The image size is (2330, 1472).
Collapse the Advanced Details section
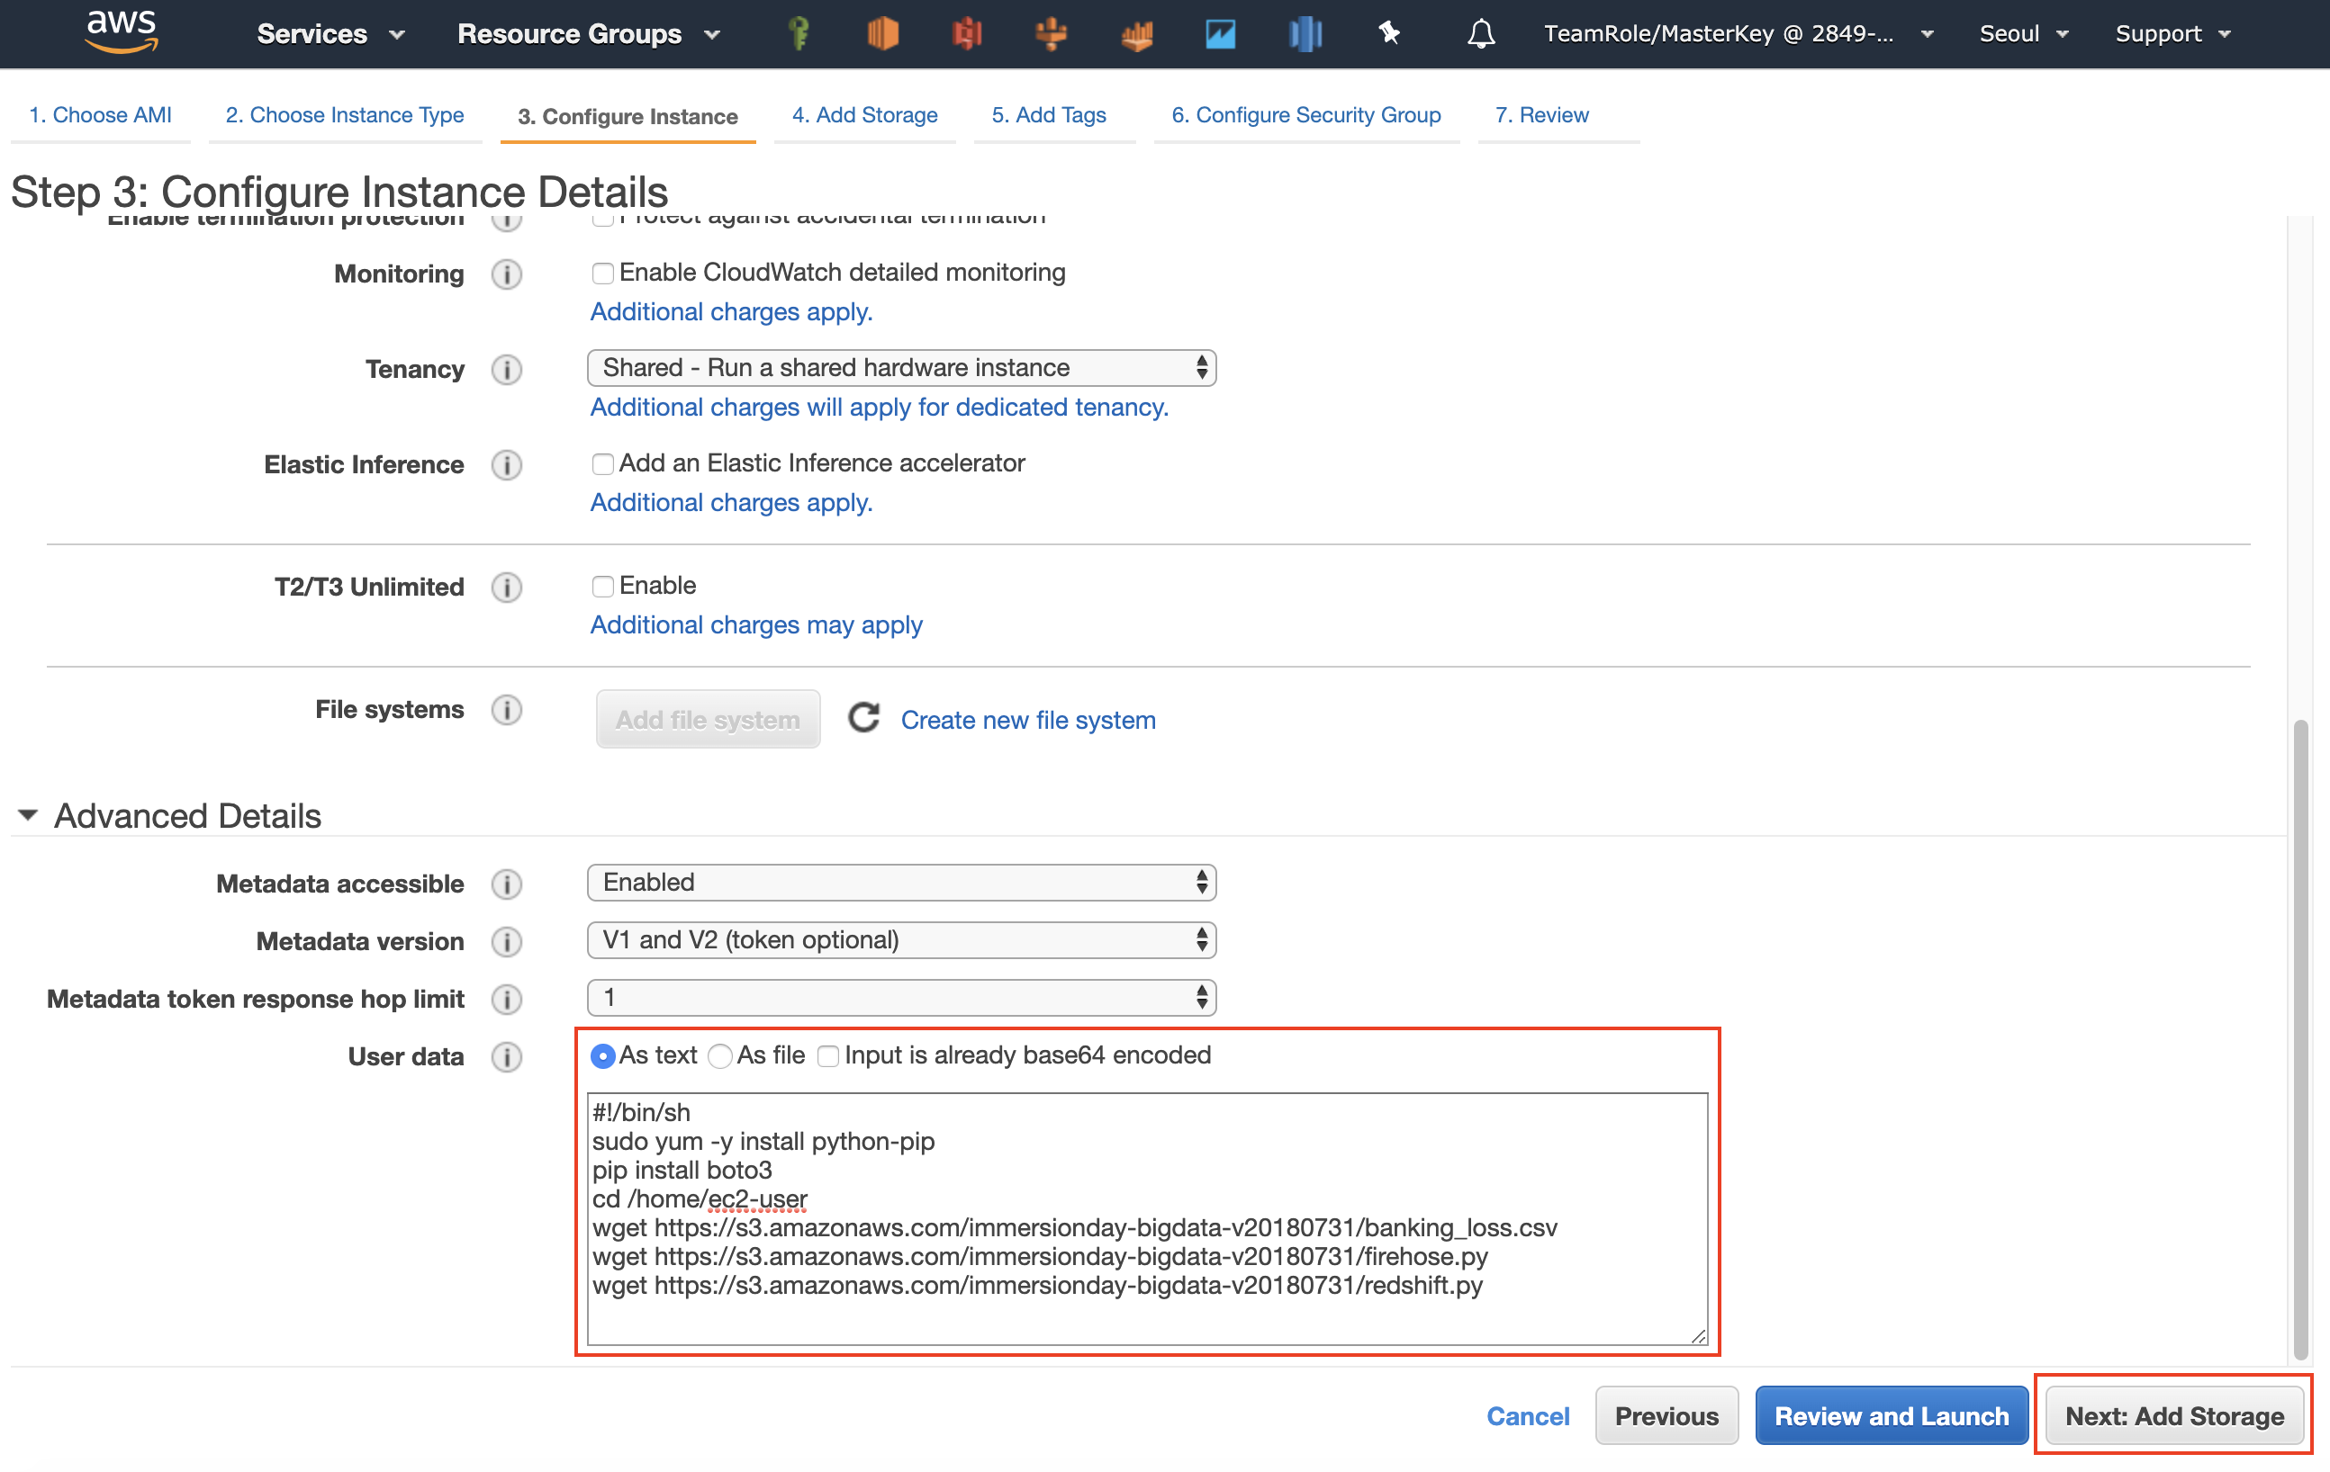pyautogui.click(x=28, y=815)
